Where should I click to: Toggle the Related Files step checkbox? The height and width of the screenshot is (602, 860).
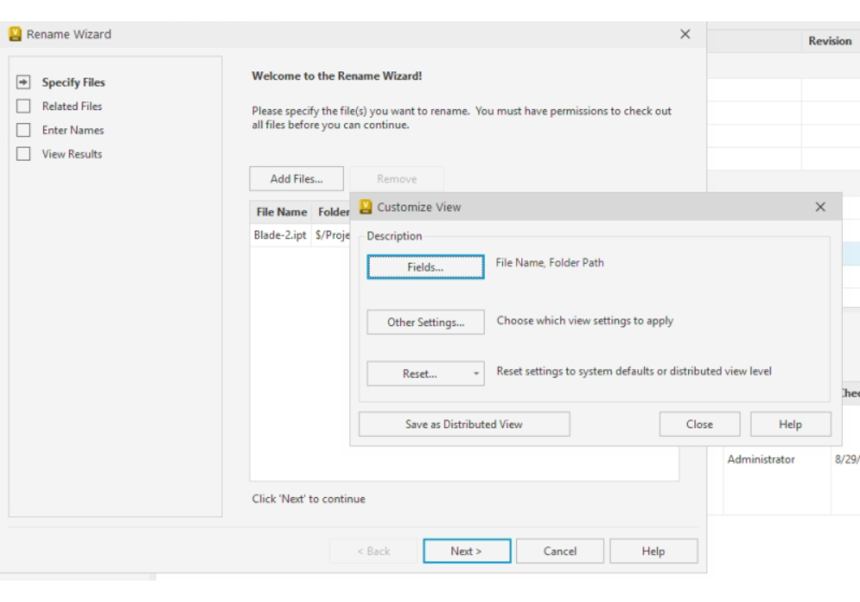pos(24,107)
